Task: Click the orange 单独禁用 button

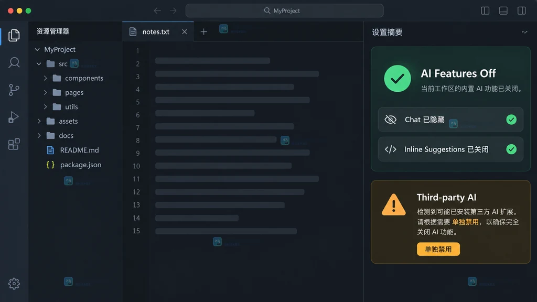Action: pos(438,249)
